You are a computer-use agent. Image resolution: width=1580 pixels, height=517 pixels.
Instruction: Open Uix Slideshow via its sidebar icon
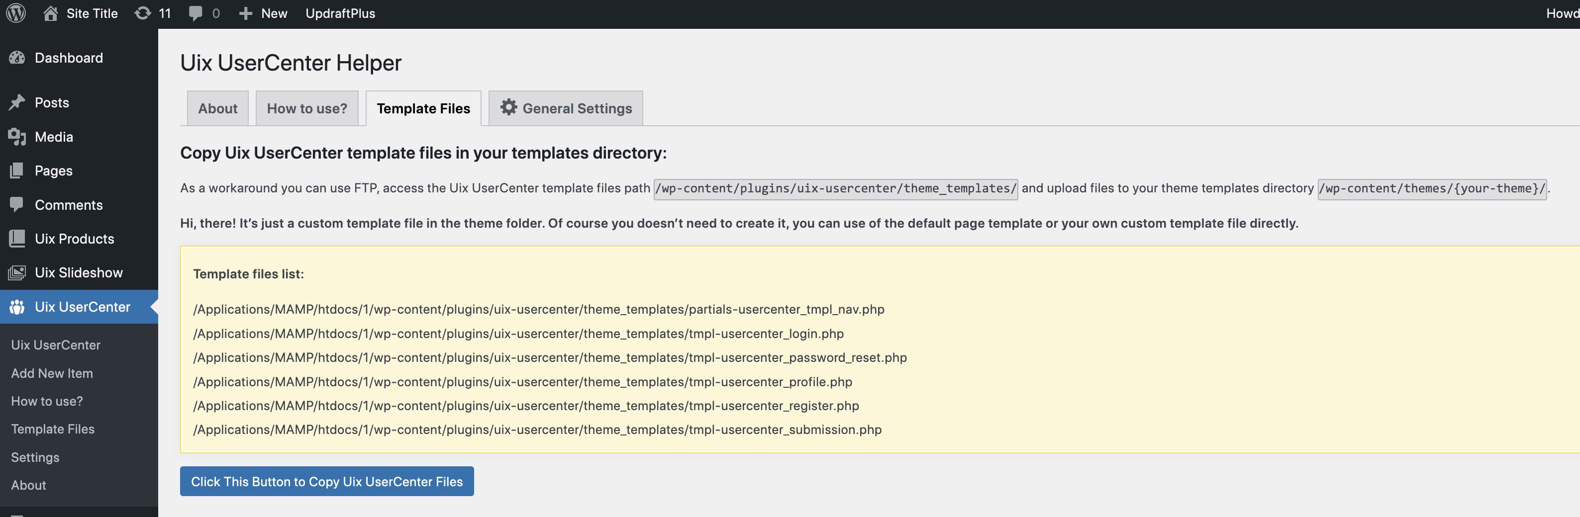[16, 272]
